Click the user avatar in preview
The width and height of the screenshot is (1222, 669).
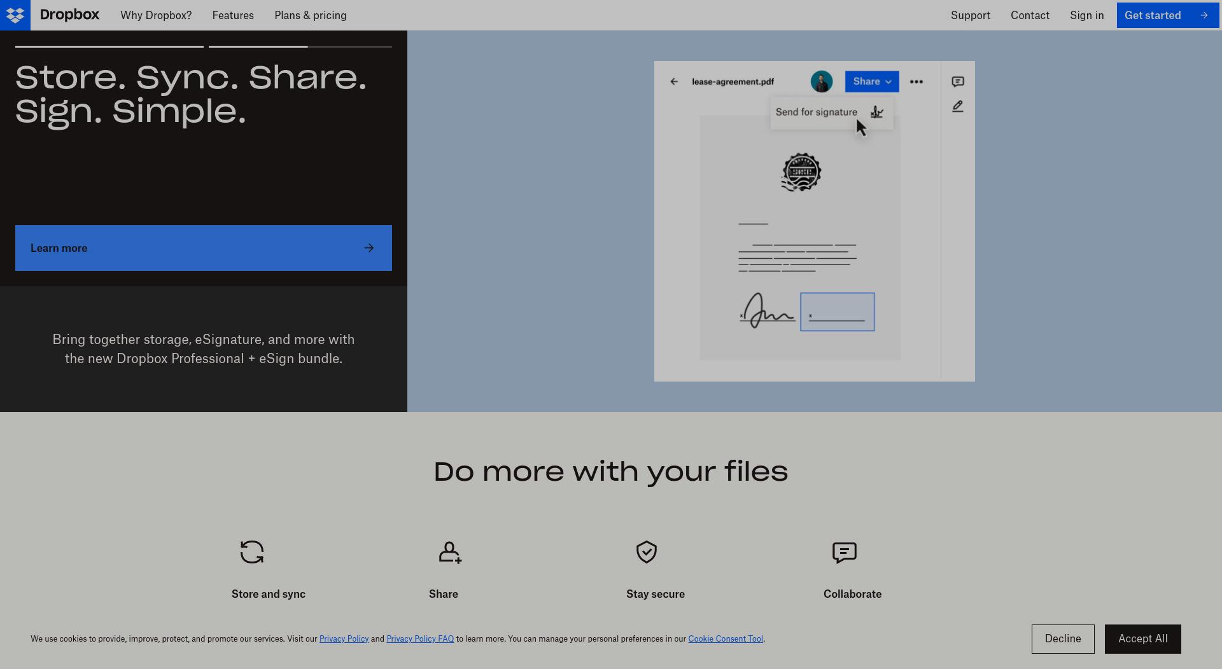pyautogui.click(x=822, y=81)
